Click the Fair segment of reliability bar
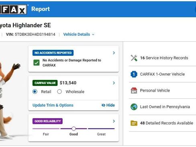 (46, 129)
